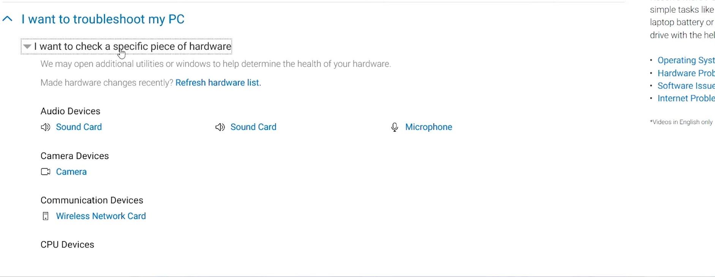Click the camera icon under Camera Devices
This screenshot has width=715, height=277.
tap(45, 172)
